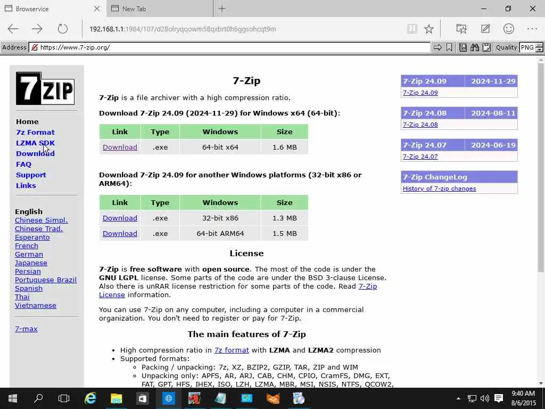Switch language to German

click(x=29, y=254)
